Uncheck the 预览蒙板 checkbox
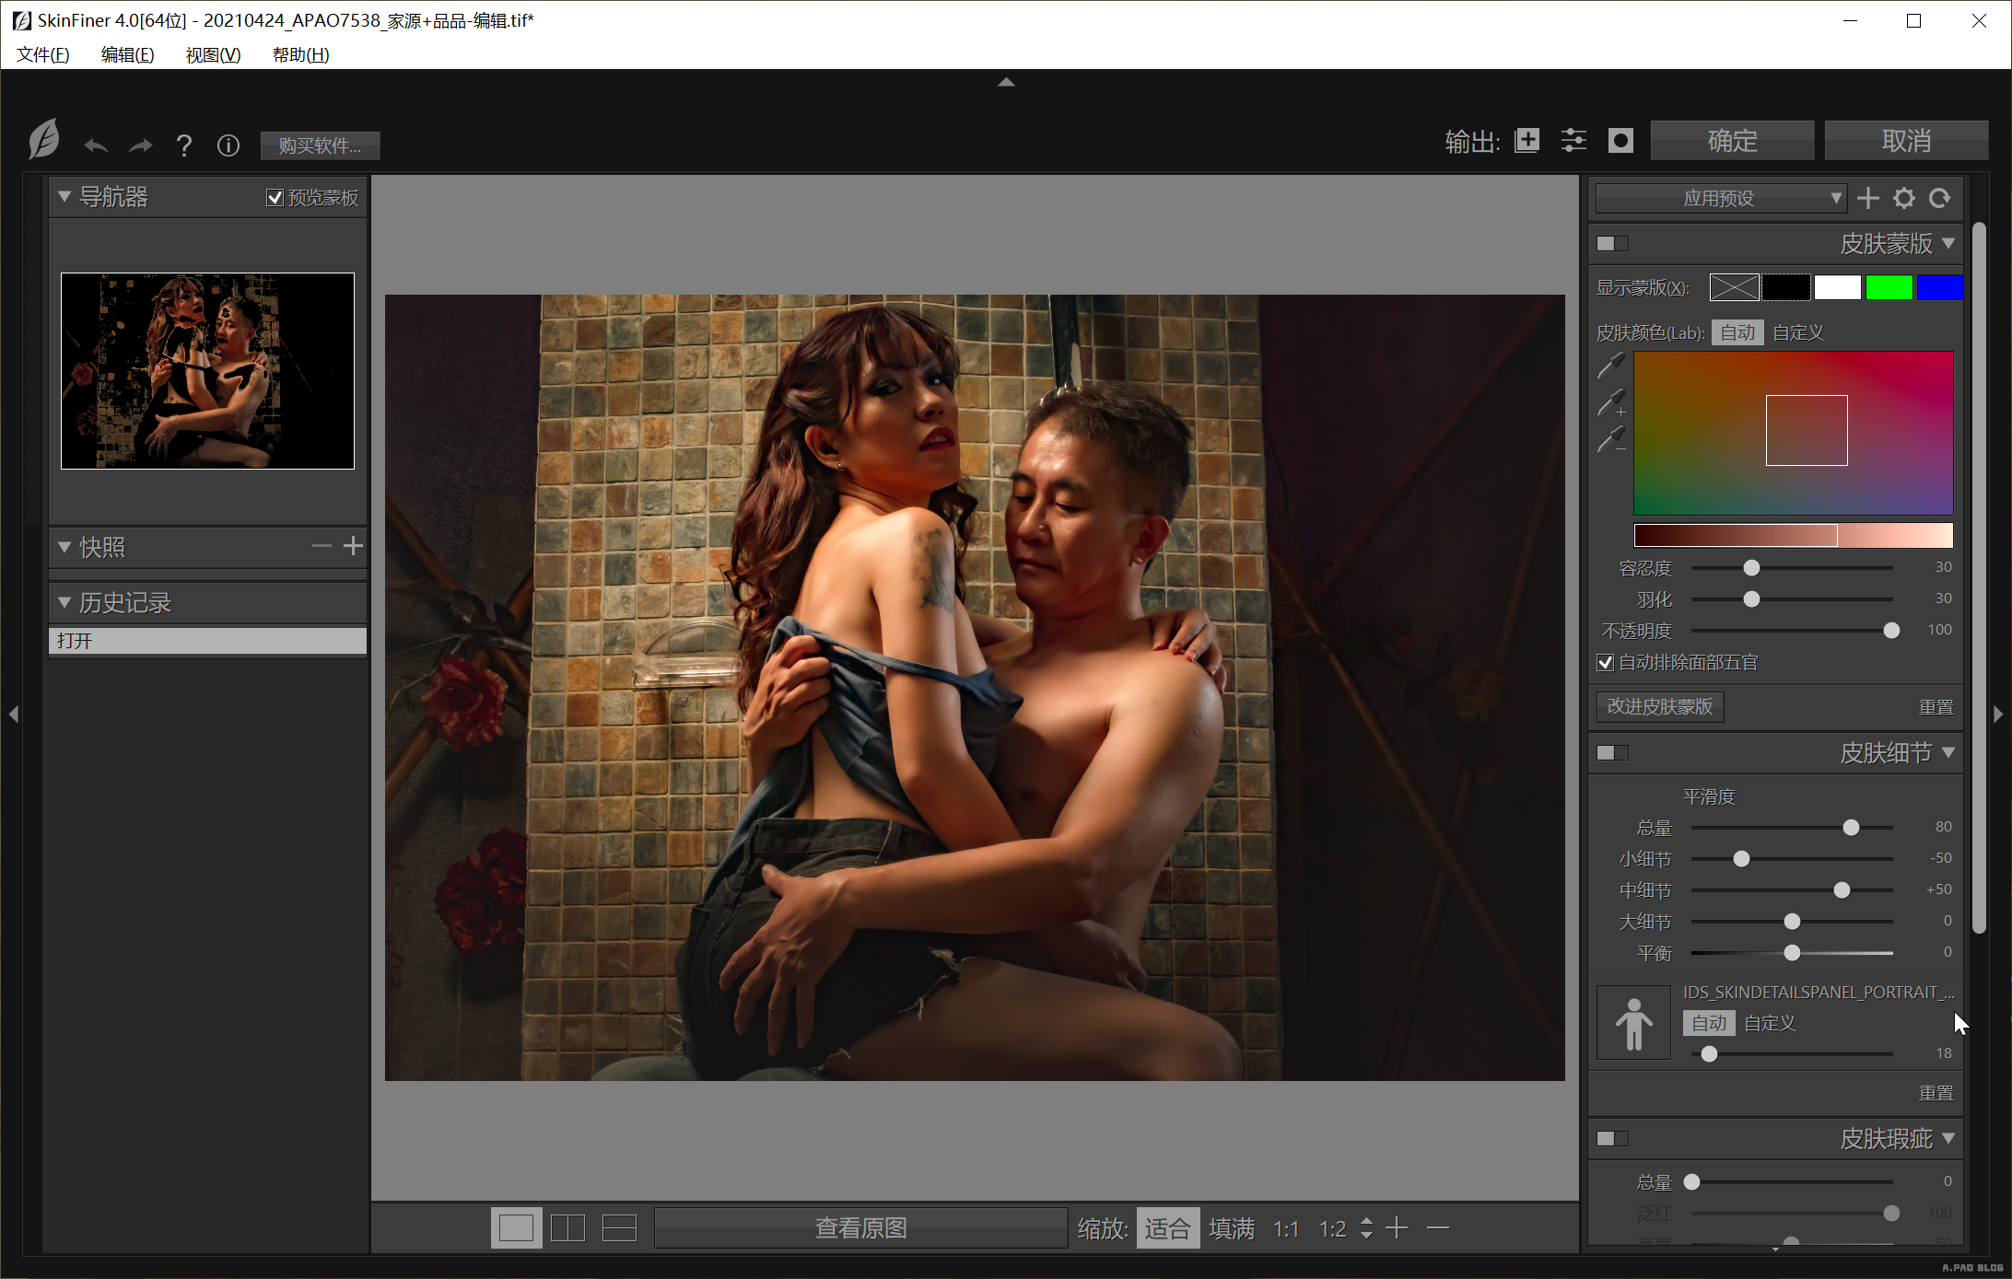2012x1279 pixels. click(275, 197)
